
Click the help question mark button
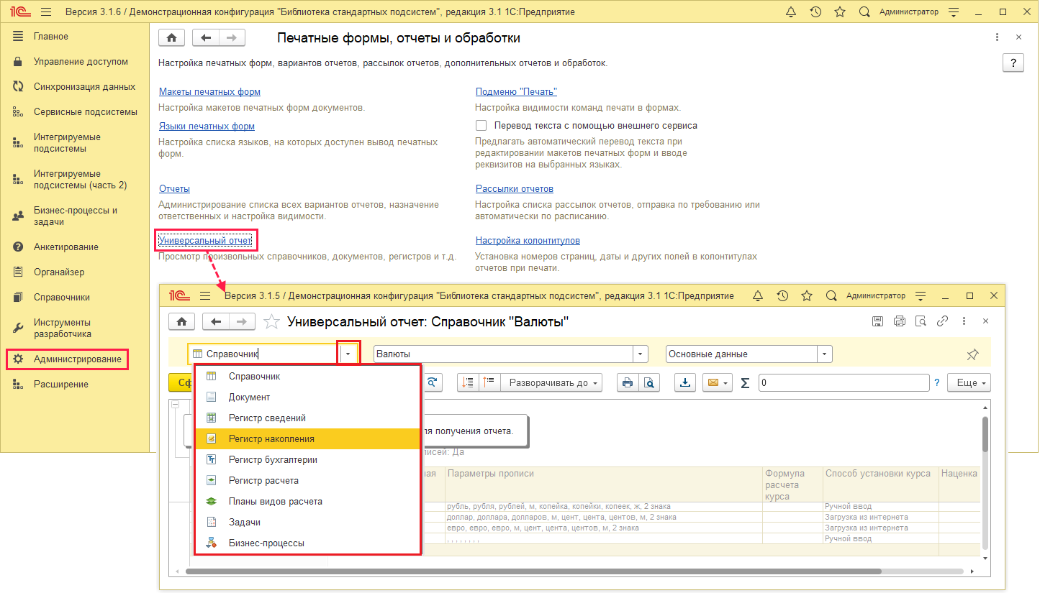coord(1013,63)
